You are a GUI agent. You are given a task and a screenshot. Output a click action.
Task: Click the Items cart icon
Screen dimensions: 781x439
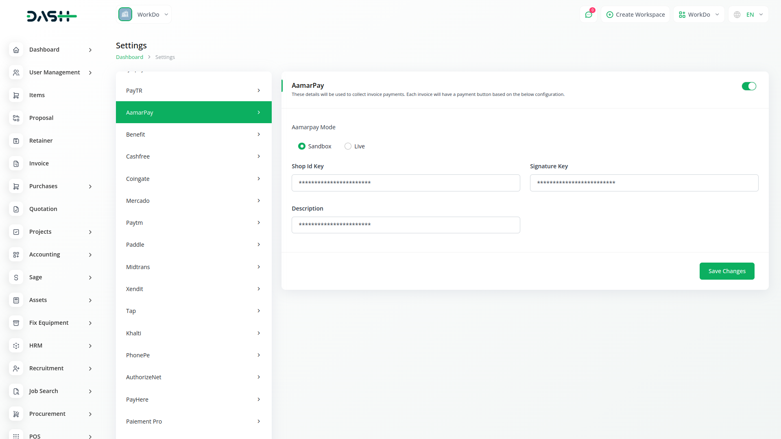[x=16, y=95]
